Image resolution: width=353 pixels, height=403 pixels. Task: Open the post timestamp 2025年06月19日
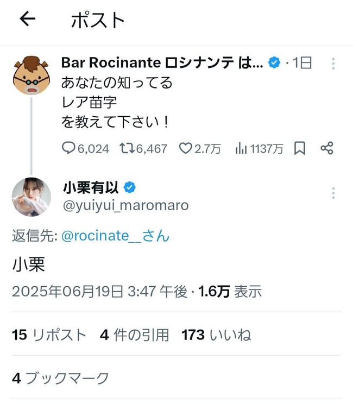[x=100, y=292]
